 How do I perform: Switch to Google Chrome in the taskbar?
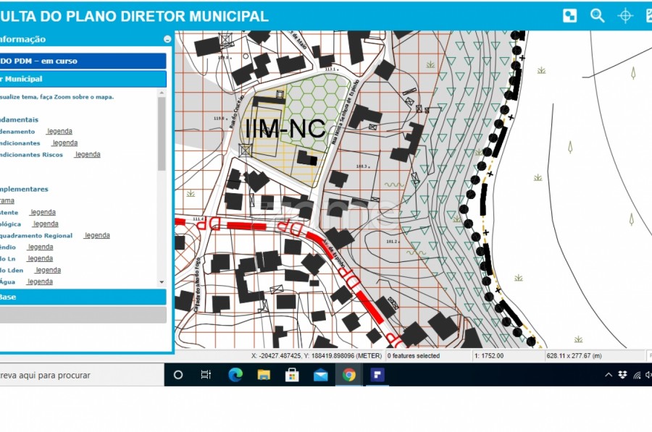349,375
